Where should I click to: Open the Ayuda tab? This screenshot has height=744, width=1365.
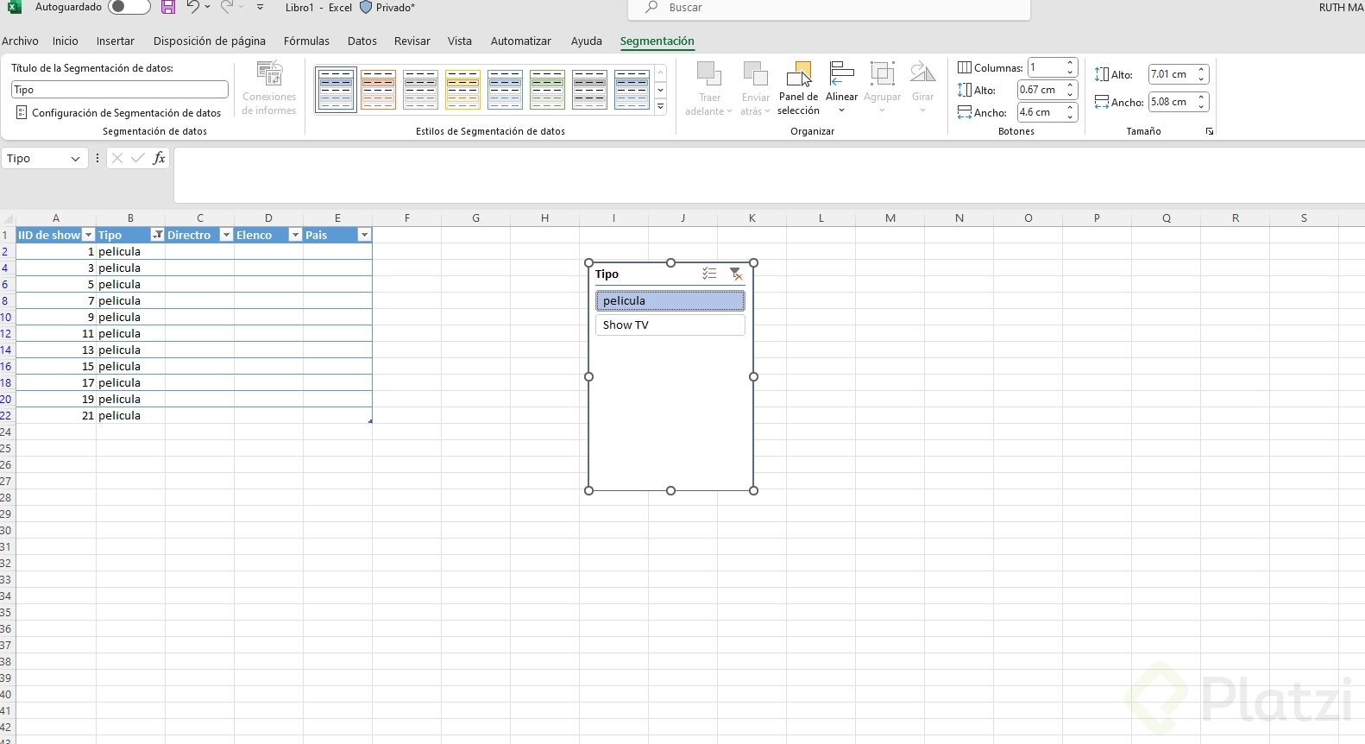(x=587, y=41)
